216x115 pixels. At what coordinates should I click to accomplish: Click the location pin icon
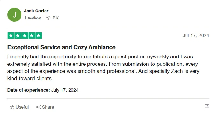[x=48, y=18]
